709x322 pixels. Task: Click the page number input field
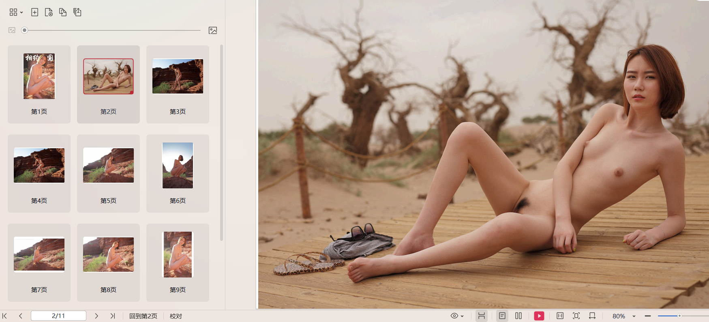58,316
